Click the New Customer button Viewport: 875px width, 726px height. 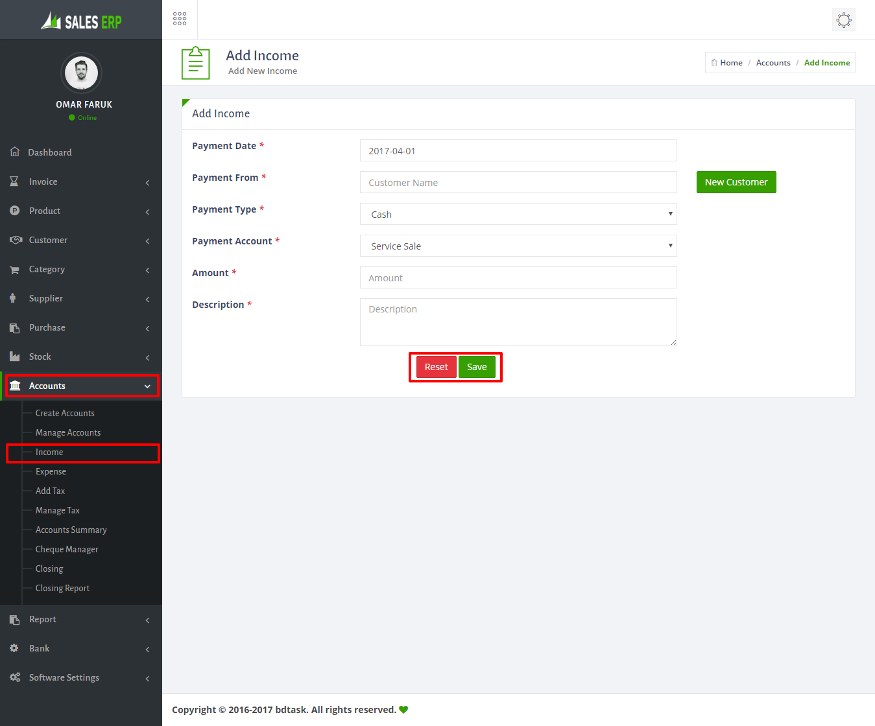click(x=736, y=182)
